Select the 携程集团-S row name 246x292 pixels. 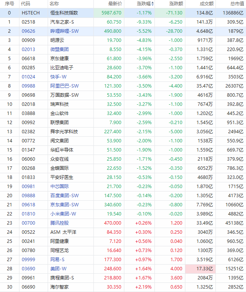(62, 278)
